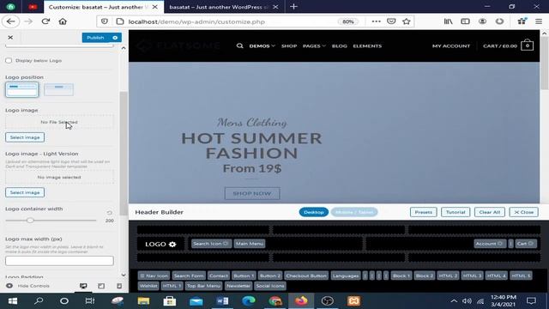The width and height of the screenshot is (549, 309).
Task: Go to Firefox home page
Action: (x=63, y=21)
